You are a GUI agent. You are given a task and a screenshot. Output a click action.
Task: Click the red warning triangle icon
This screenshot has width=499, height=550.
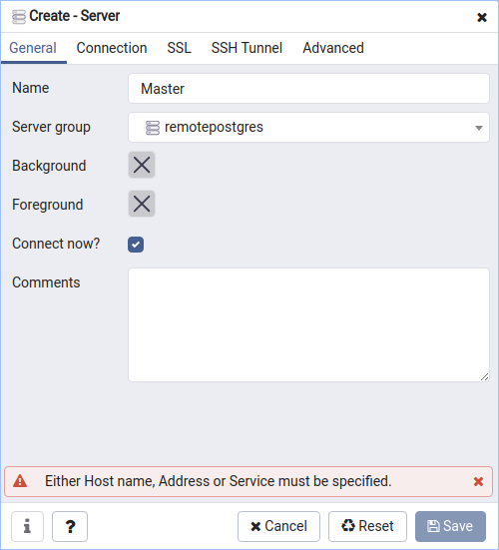tap(20, 481)
